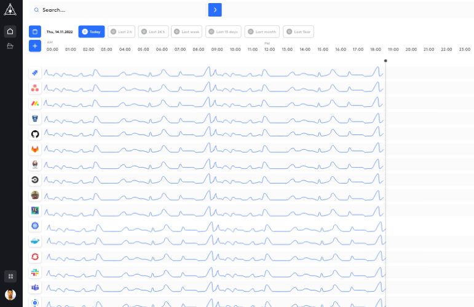Select the OpenShift integration icon
This screenshot has width=474, height=307.
(x=35, y=257)
